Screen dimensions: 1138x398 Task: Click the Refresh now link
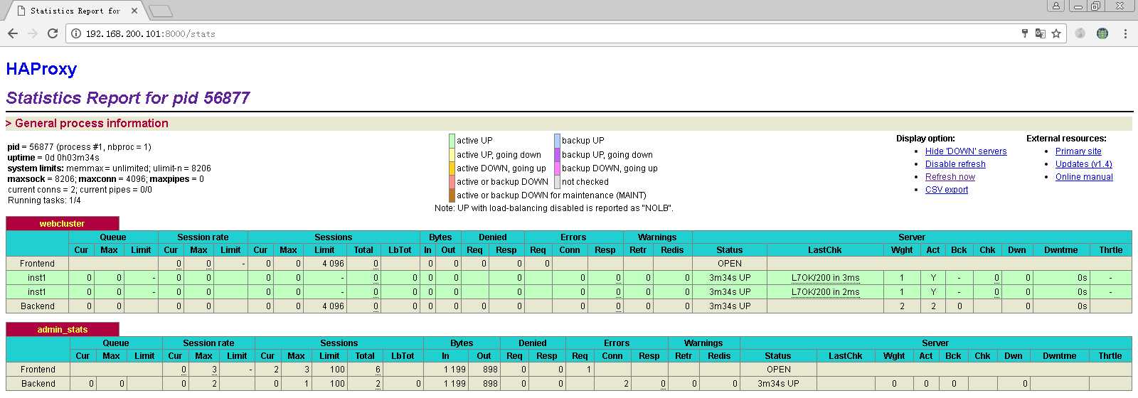pyautogui.click(x=950, y=177)
